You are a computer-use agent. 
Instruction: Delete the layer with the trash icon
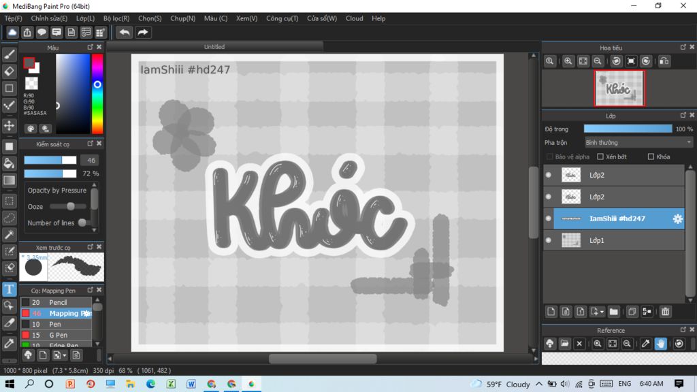[x=666, y=312]
